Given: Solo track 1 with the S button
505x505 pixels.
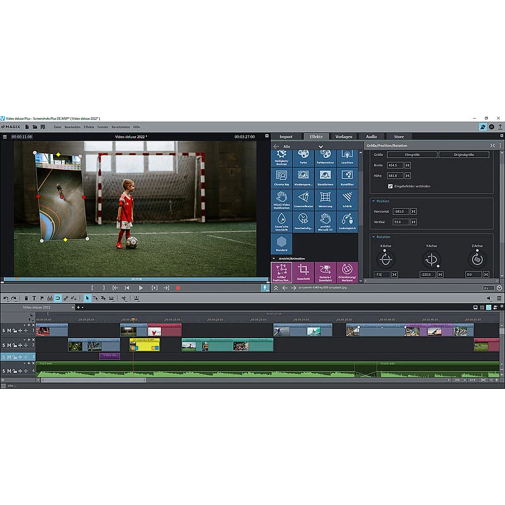Looking at the screenshot, I should [4, 330].
